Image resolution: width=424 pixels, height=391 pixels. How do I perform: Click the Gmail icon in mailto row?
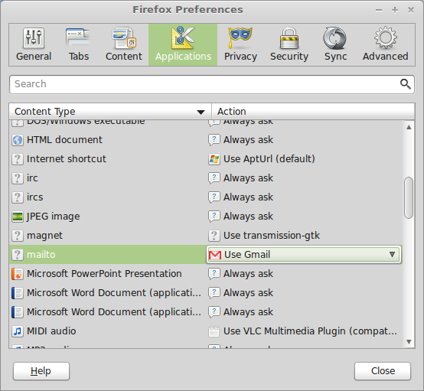pos(215,255)
